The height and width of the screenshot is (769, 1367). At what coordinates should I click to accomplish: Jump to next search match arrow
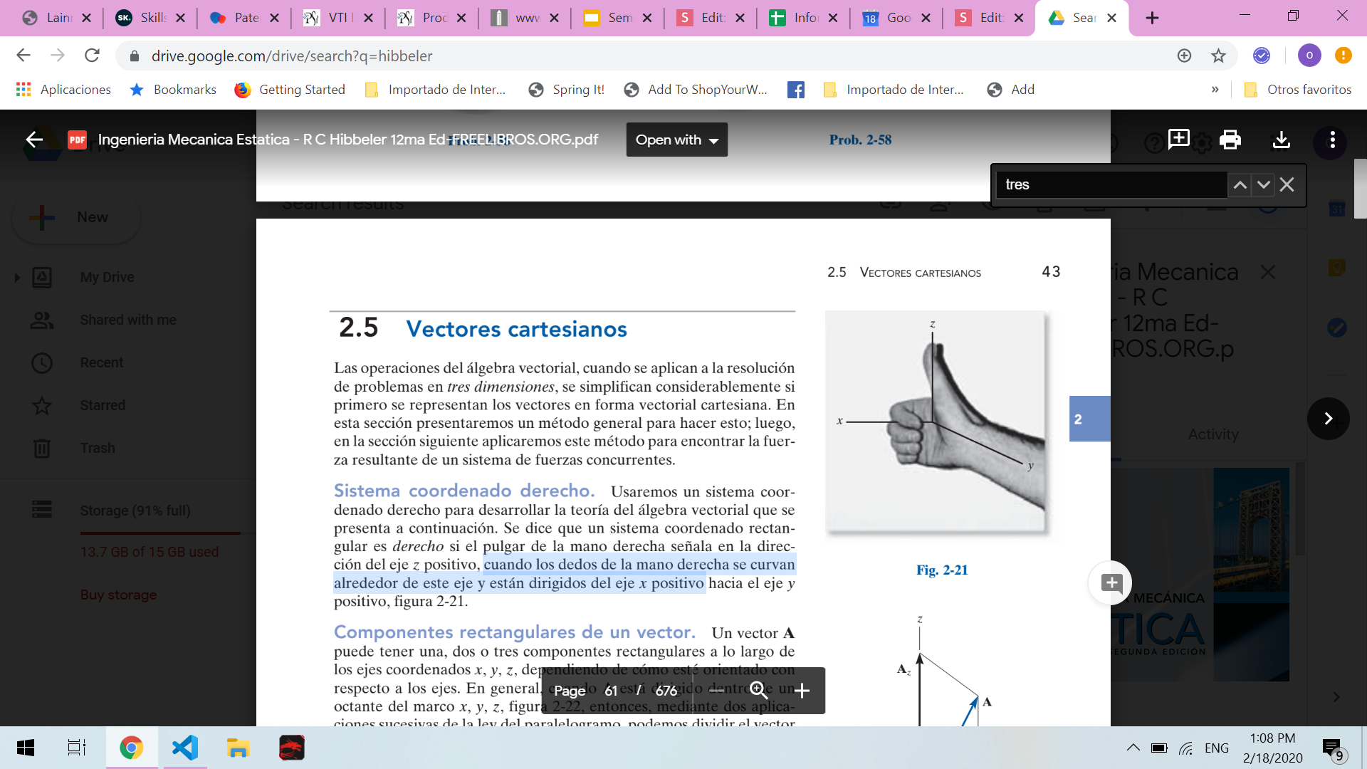1264,185
